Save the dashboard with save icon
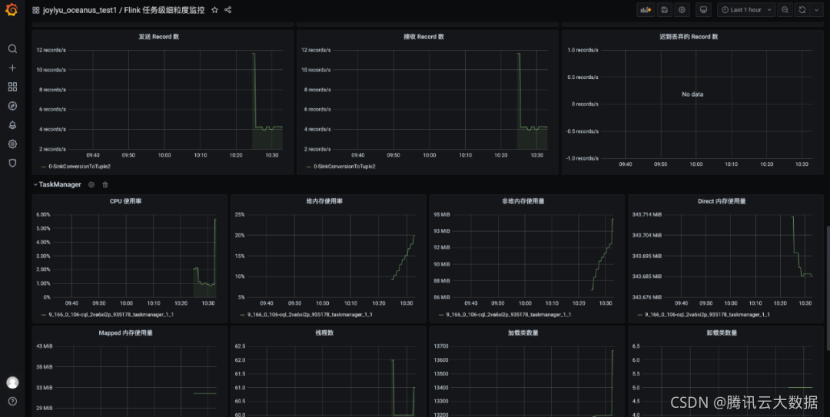 tap(665, 9)
